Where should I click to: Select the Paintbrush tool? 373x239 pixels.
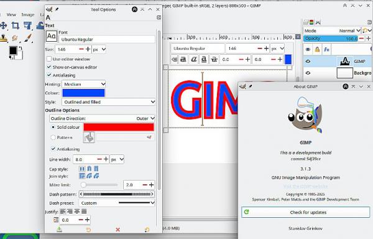pos(27,37)
